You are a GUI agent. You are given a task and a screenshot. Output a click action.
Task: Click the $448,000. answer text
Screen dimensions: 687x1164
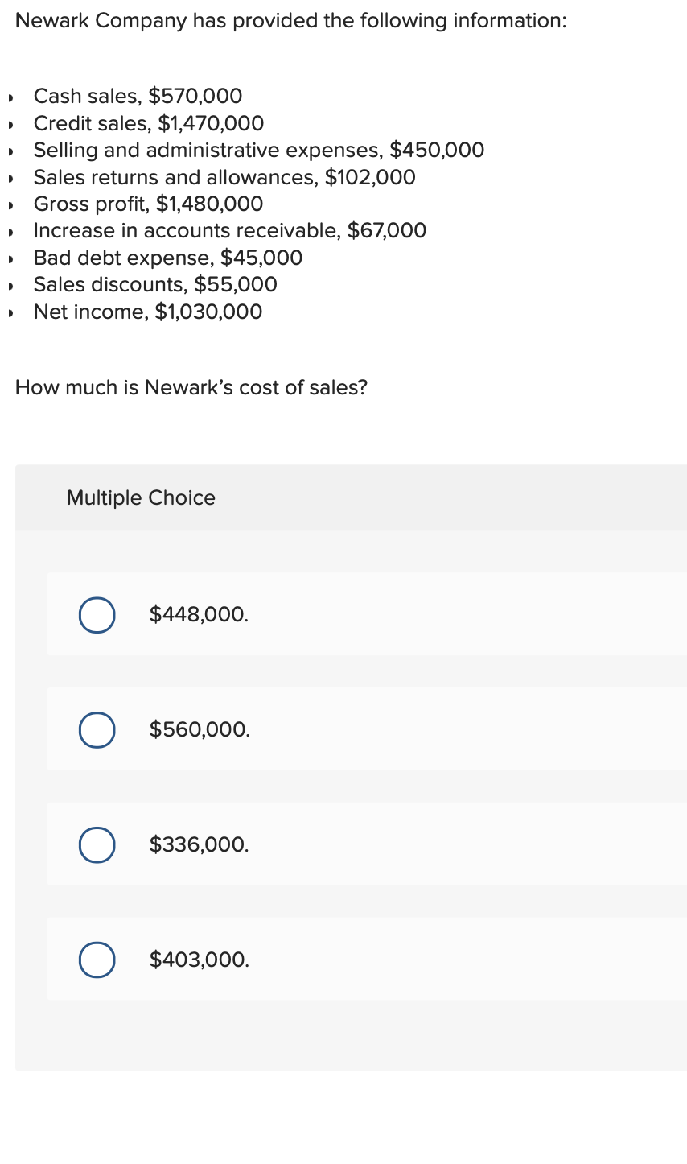199,615
